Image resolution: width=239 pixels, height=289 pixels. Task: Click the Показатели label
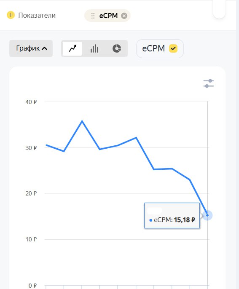coord(37,15)
